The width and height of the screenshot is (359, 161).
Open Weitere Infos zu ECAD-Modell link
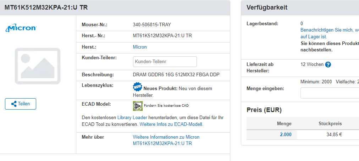[x=171, y=124]
